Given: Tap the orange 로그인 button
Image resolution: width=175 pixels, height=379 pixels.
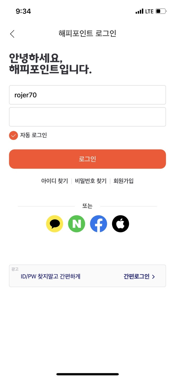Looking at the screenshot, I should coord(87,159).
